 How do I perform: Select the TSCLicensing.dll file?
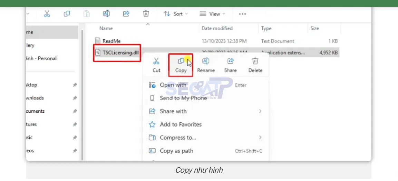pyautogui.click(x=120, y=53)
